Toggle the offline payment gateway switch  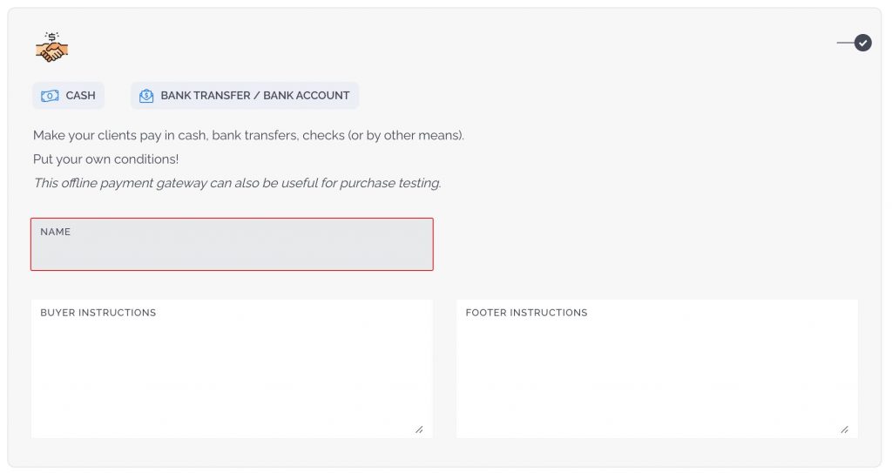point(855,43)
